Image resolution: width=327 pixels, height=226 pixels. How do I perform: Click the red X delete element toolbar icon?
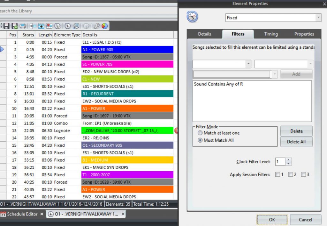(49, 26)
